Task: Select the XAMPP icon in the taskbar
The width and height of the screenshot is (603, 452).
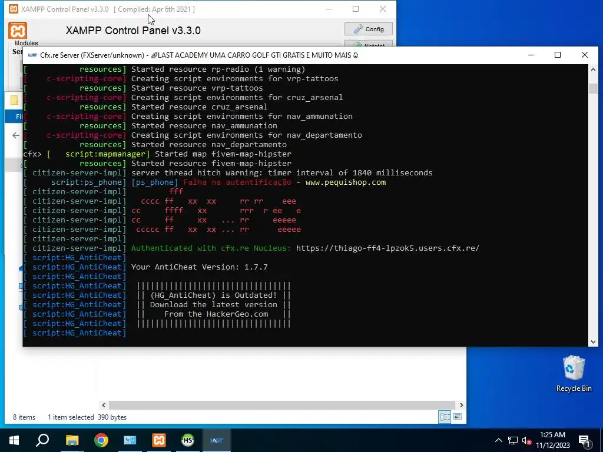Action: [159, 440]
